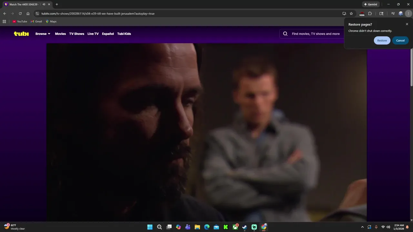Click the video player frame
The image size is (413, 232).
click(206, 132)
